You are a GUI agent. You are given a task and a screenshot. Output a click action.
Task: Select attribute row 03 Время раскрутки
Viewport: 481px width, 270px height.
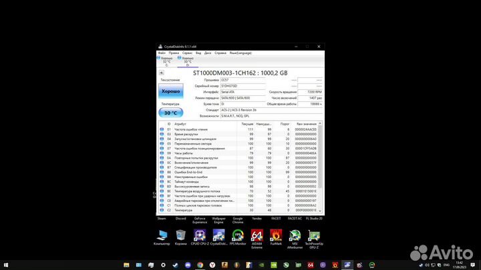click(238, 134)
